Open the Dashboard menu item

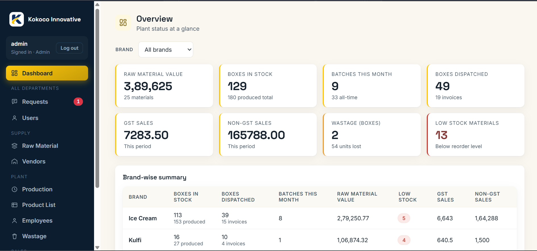(47, 73)
